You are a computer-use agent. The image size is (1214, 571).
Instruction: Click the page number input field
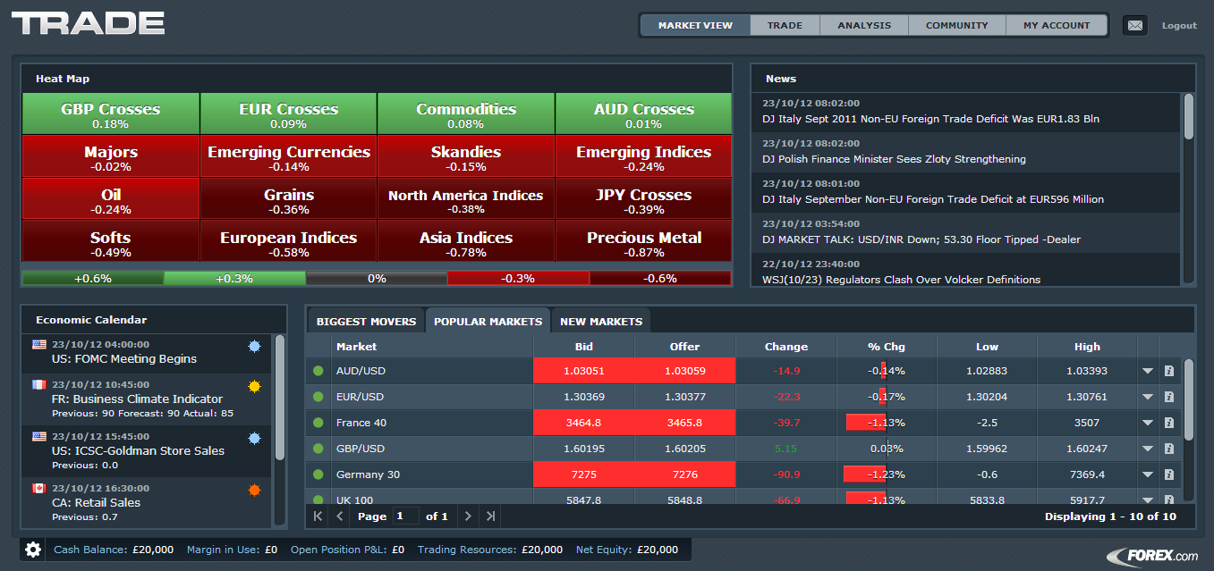(x=406, y=516)
